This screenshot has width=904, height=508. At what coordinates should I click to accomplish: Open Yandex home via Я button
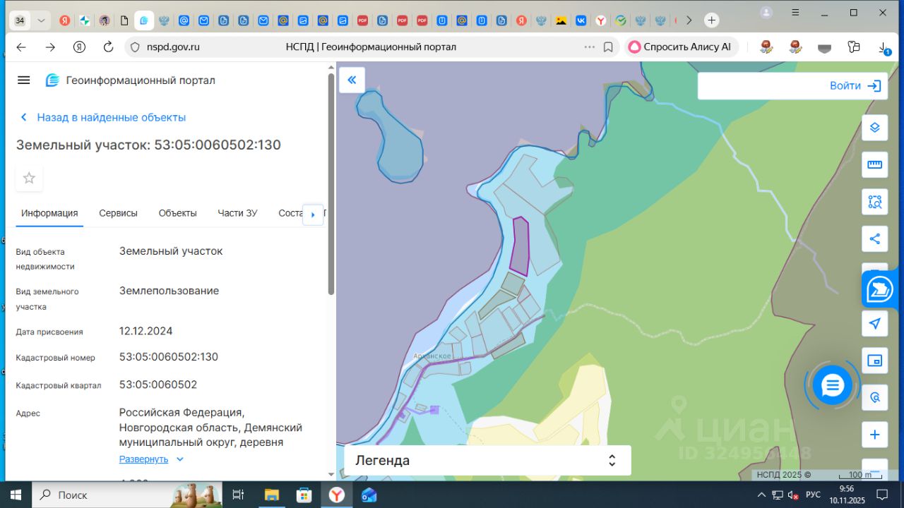pyautogui.click(x=79, y=47)
